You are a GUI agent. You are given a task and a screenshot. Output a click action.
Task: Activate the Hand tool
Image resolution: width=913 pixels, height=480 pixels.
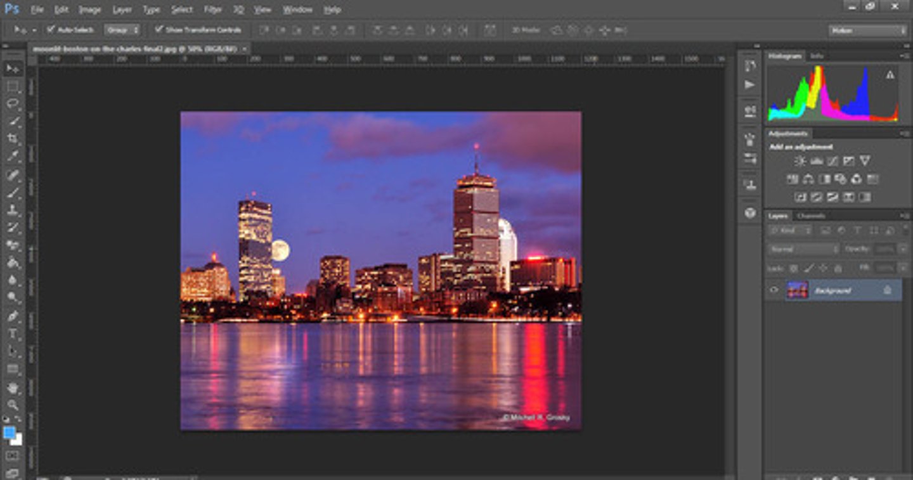click(13, 387)
